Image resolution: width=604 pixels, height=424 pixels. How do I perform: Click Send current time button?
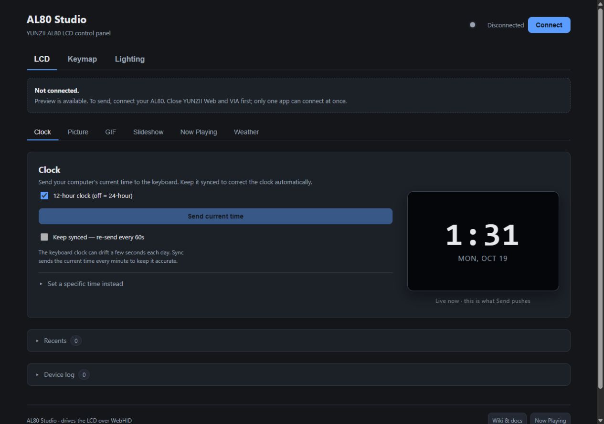pyautogui.click(x=215, y=216)
